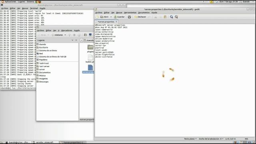This screenshot has height=144, width=256.
Task: Open file manager Marcadores menu
Action: click(67, 30)
